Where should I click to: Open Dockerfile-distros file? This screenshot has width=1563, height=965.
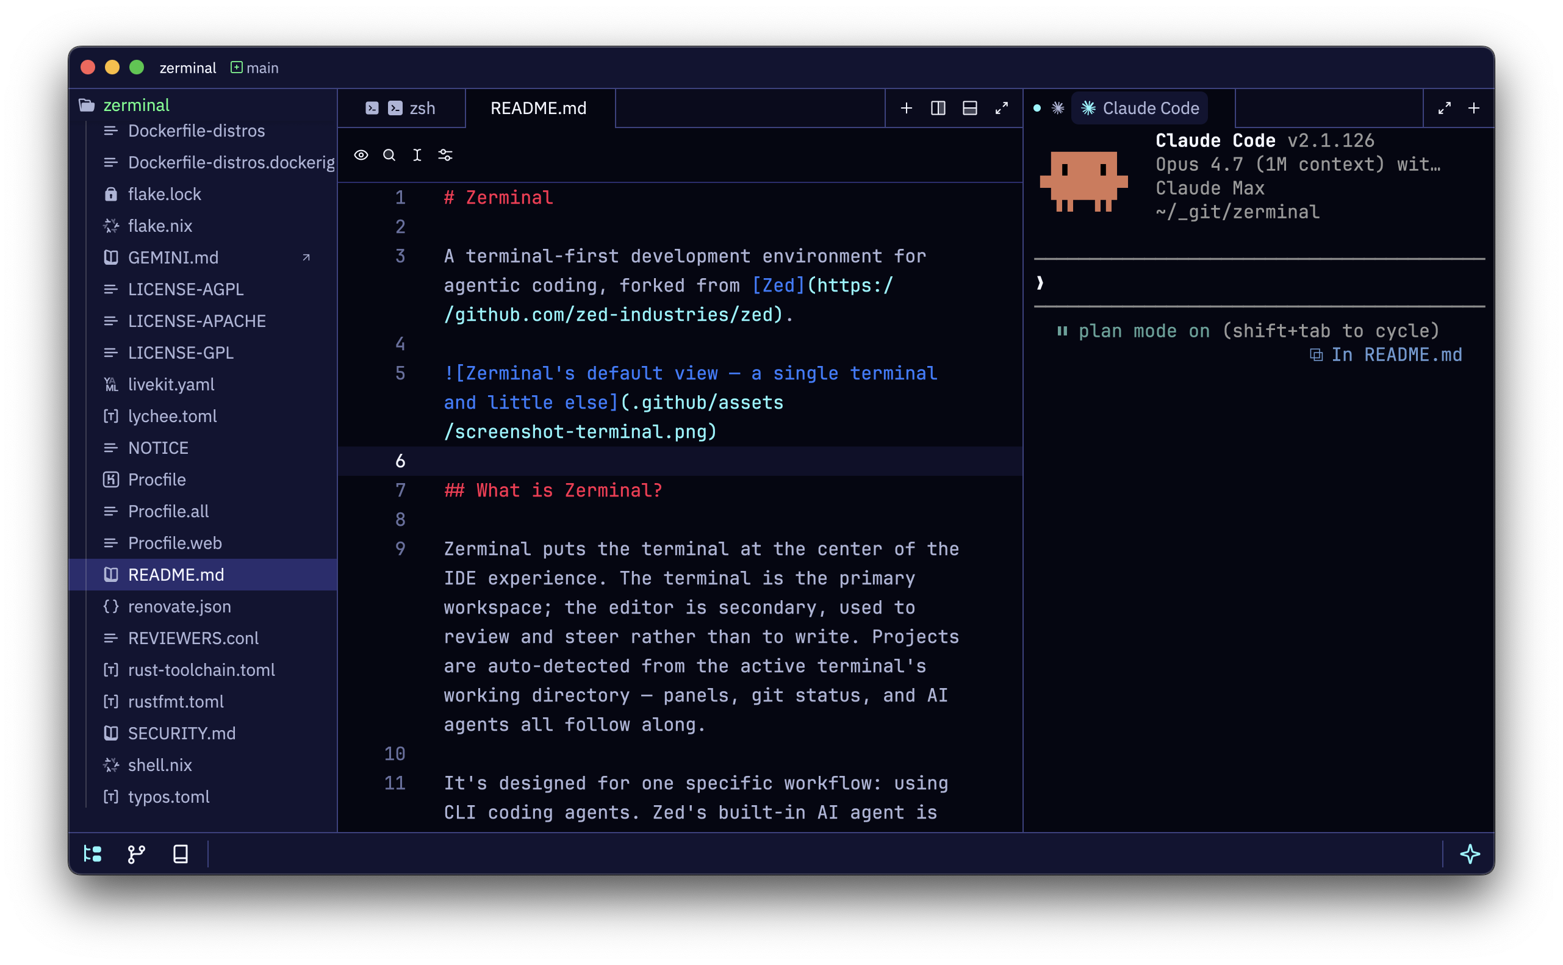203,131
